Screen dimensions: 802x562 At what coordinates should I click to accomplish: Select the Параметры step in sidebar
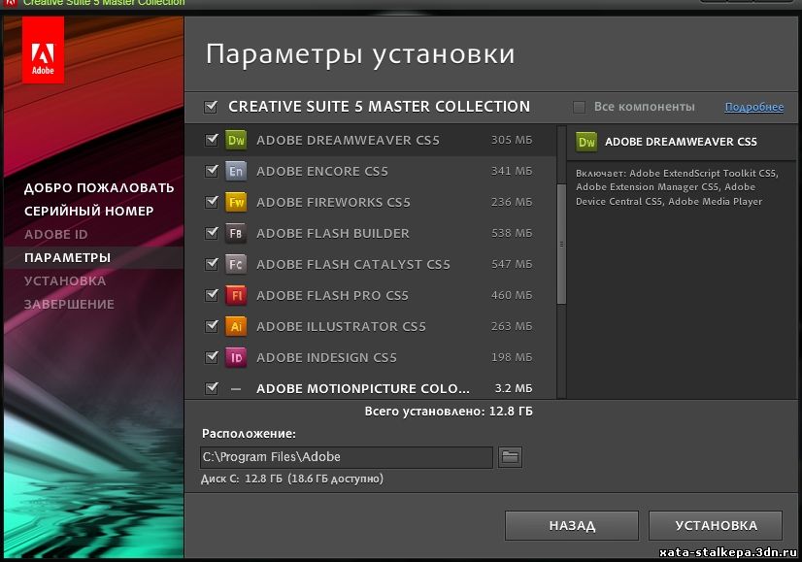tap(68, 257)
